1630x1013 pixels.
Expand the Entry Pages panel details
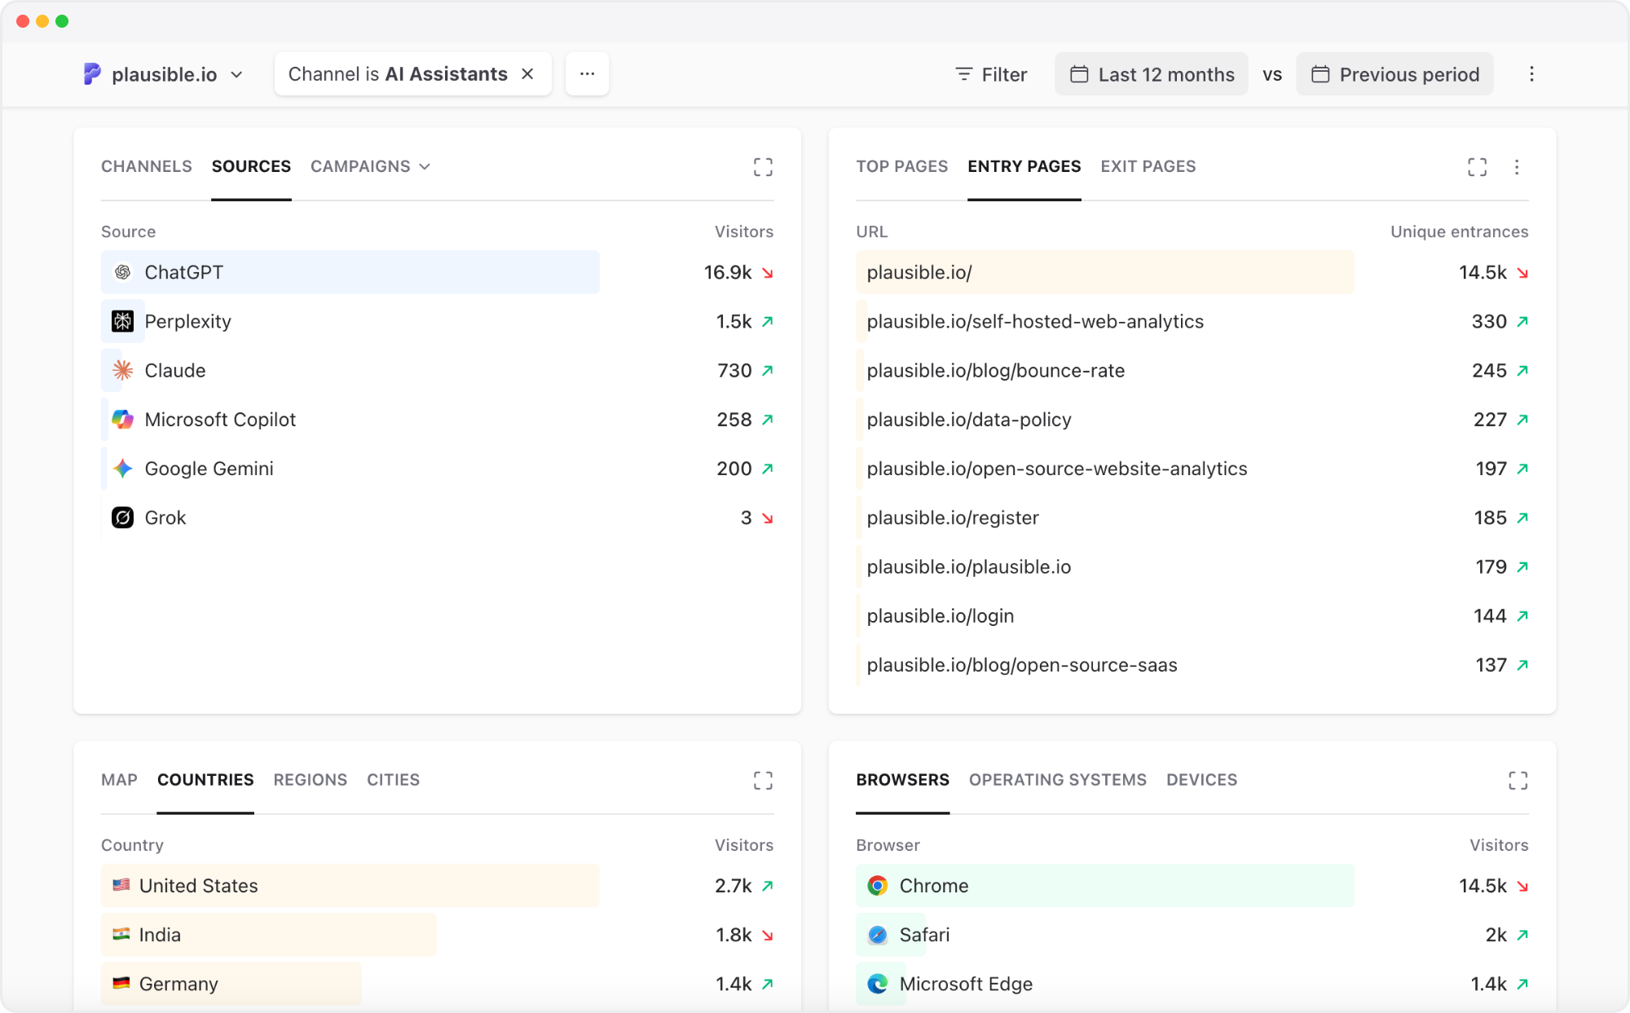point(1477,167)
